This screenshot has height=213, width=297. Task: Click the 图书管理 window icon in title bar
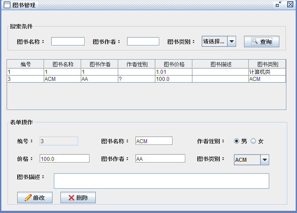click(7, 5)
